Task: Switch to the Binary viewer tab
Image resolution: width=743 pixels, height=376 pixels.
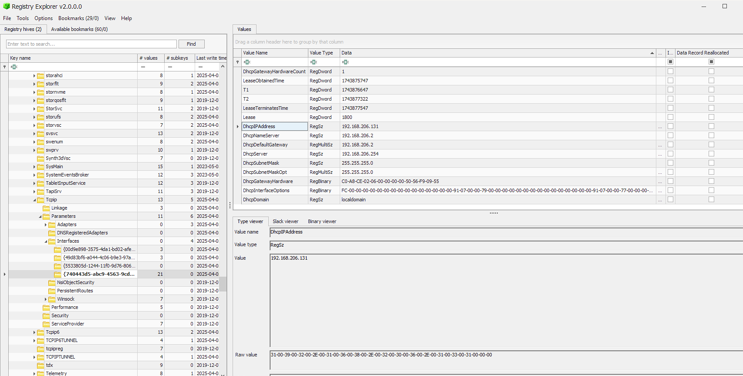Action: tap(322, 221)
